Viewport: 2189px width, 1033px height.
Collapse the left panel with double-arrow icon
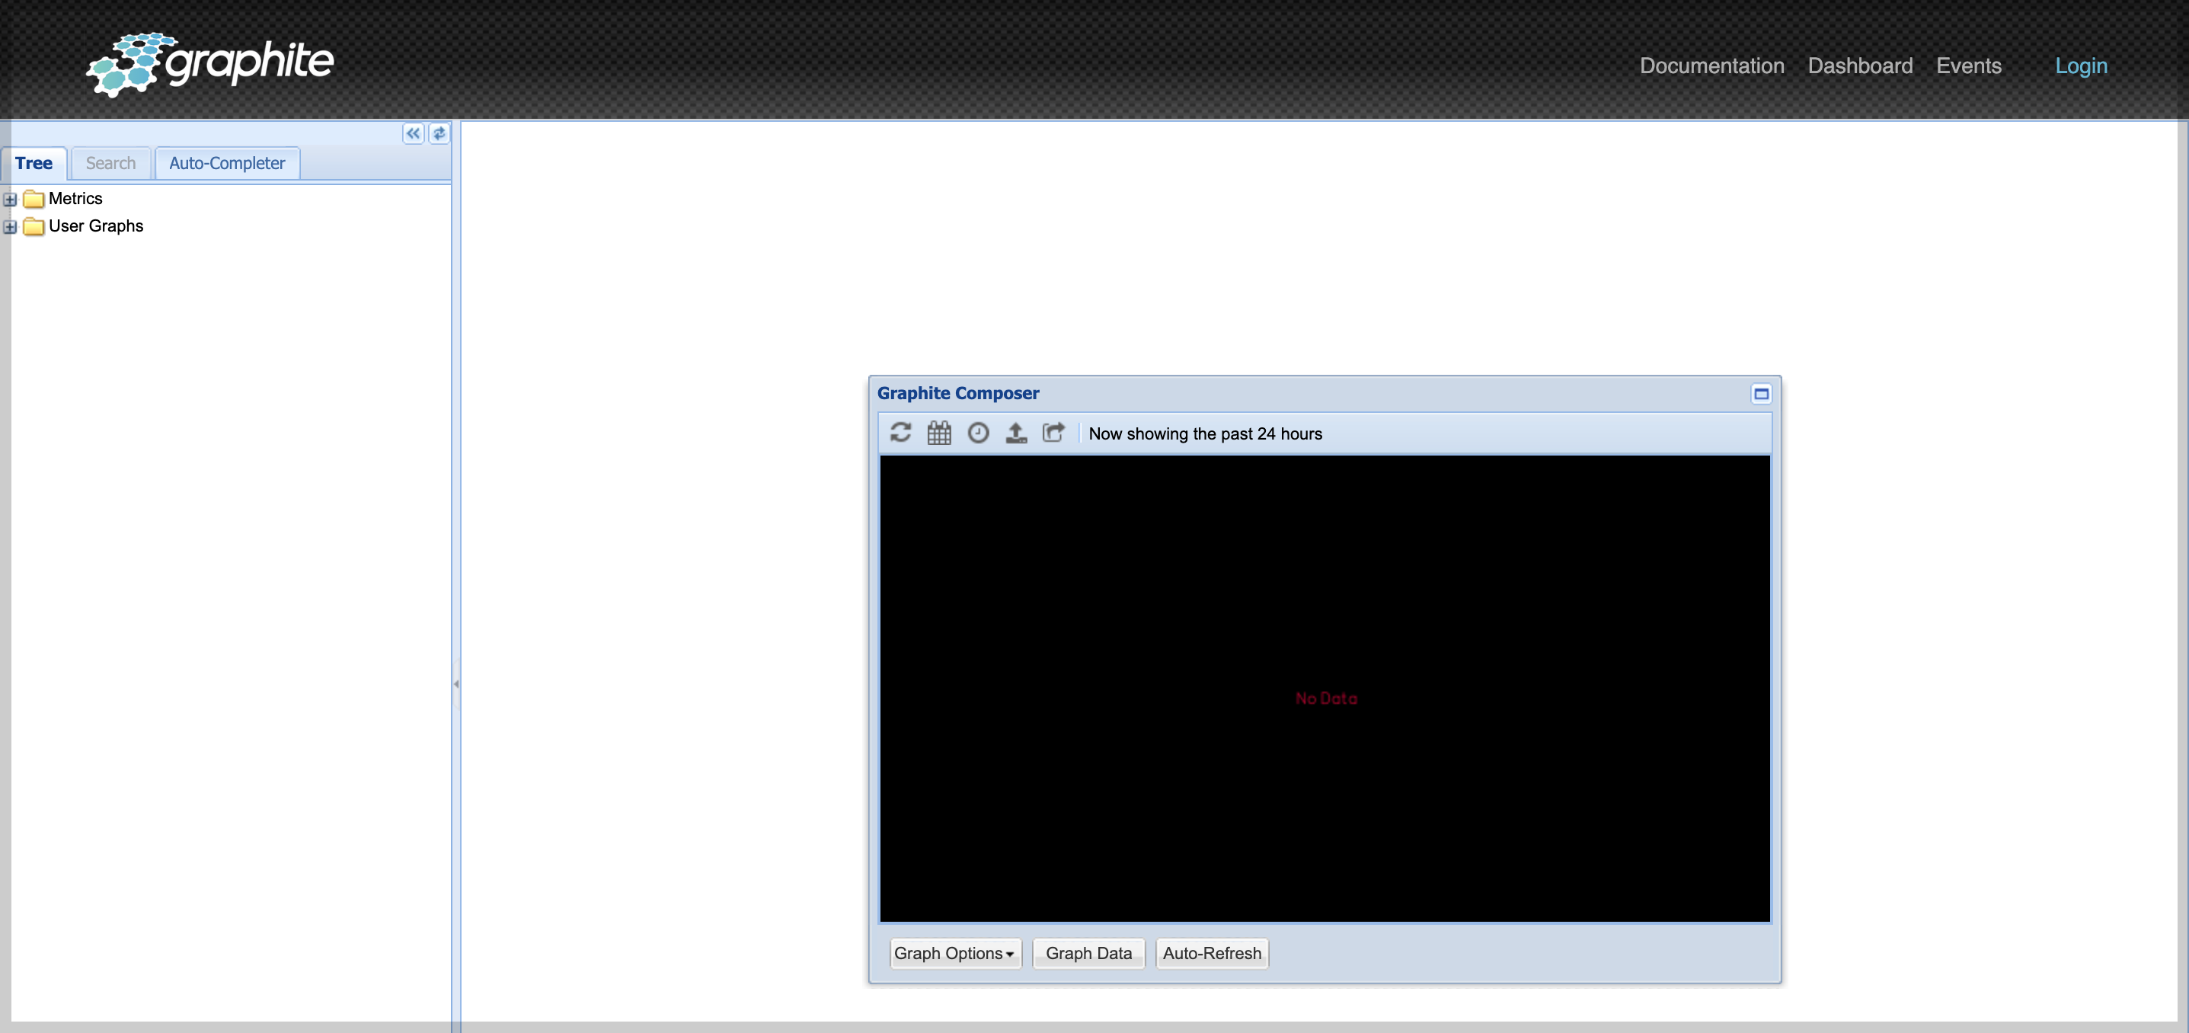[x=413, y=133]
